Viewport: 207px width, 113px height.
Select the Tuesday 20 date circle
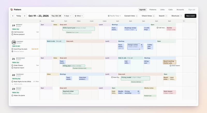[x=14, y=42]
